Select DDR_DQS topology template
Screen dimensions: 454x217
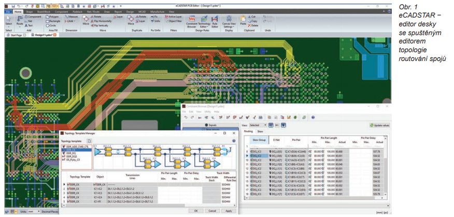[x=70, y=156]
